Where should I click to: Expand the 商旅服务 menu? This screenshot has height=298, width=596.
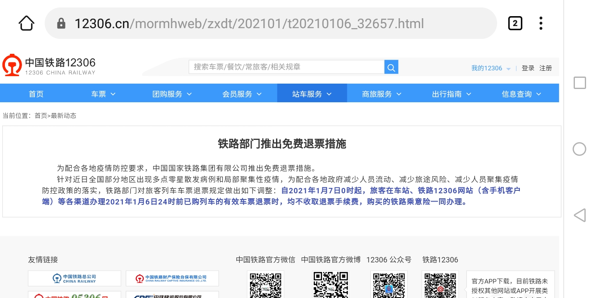[x=382, y=94]
